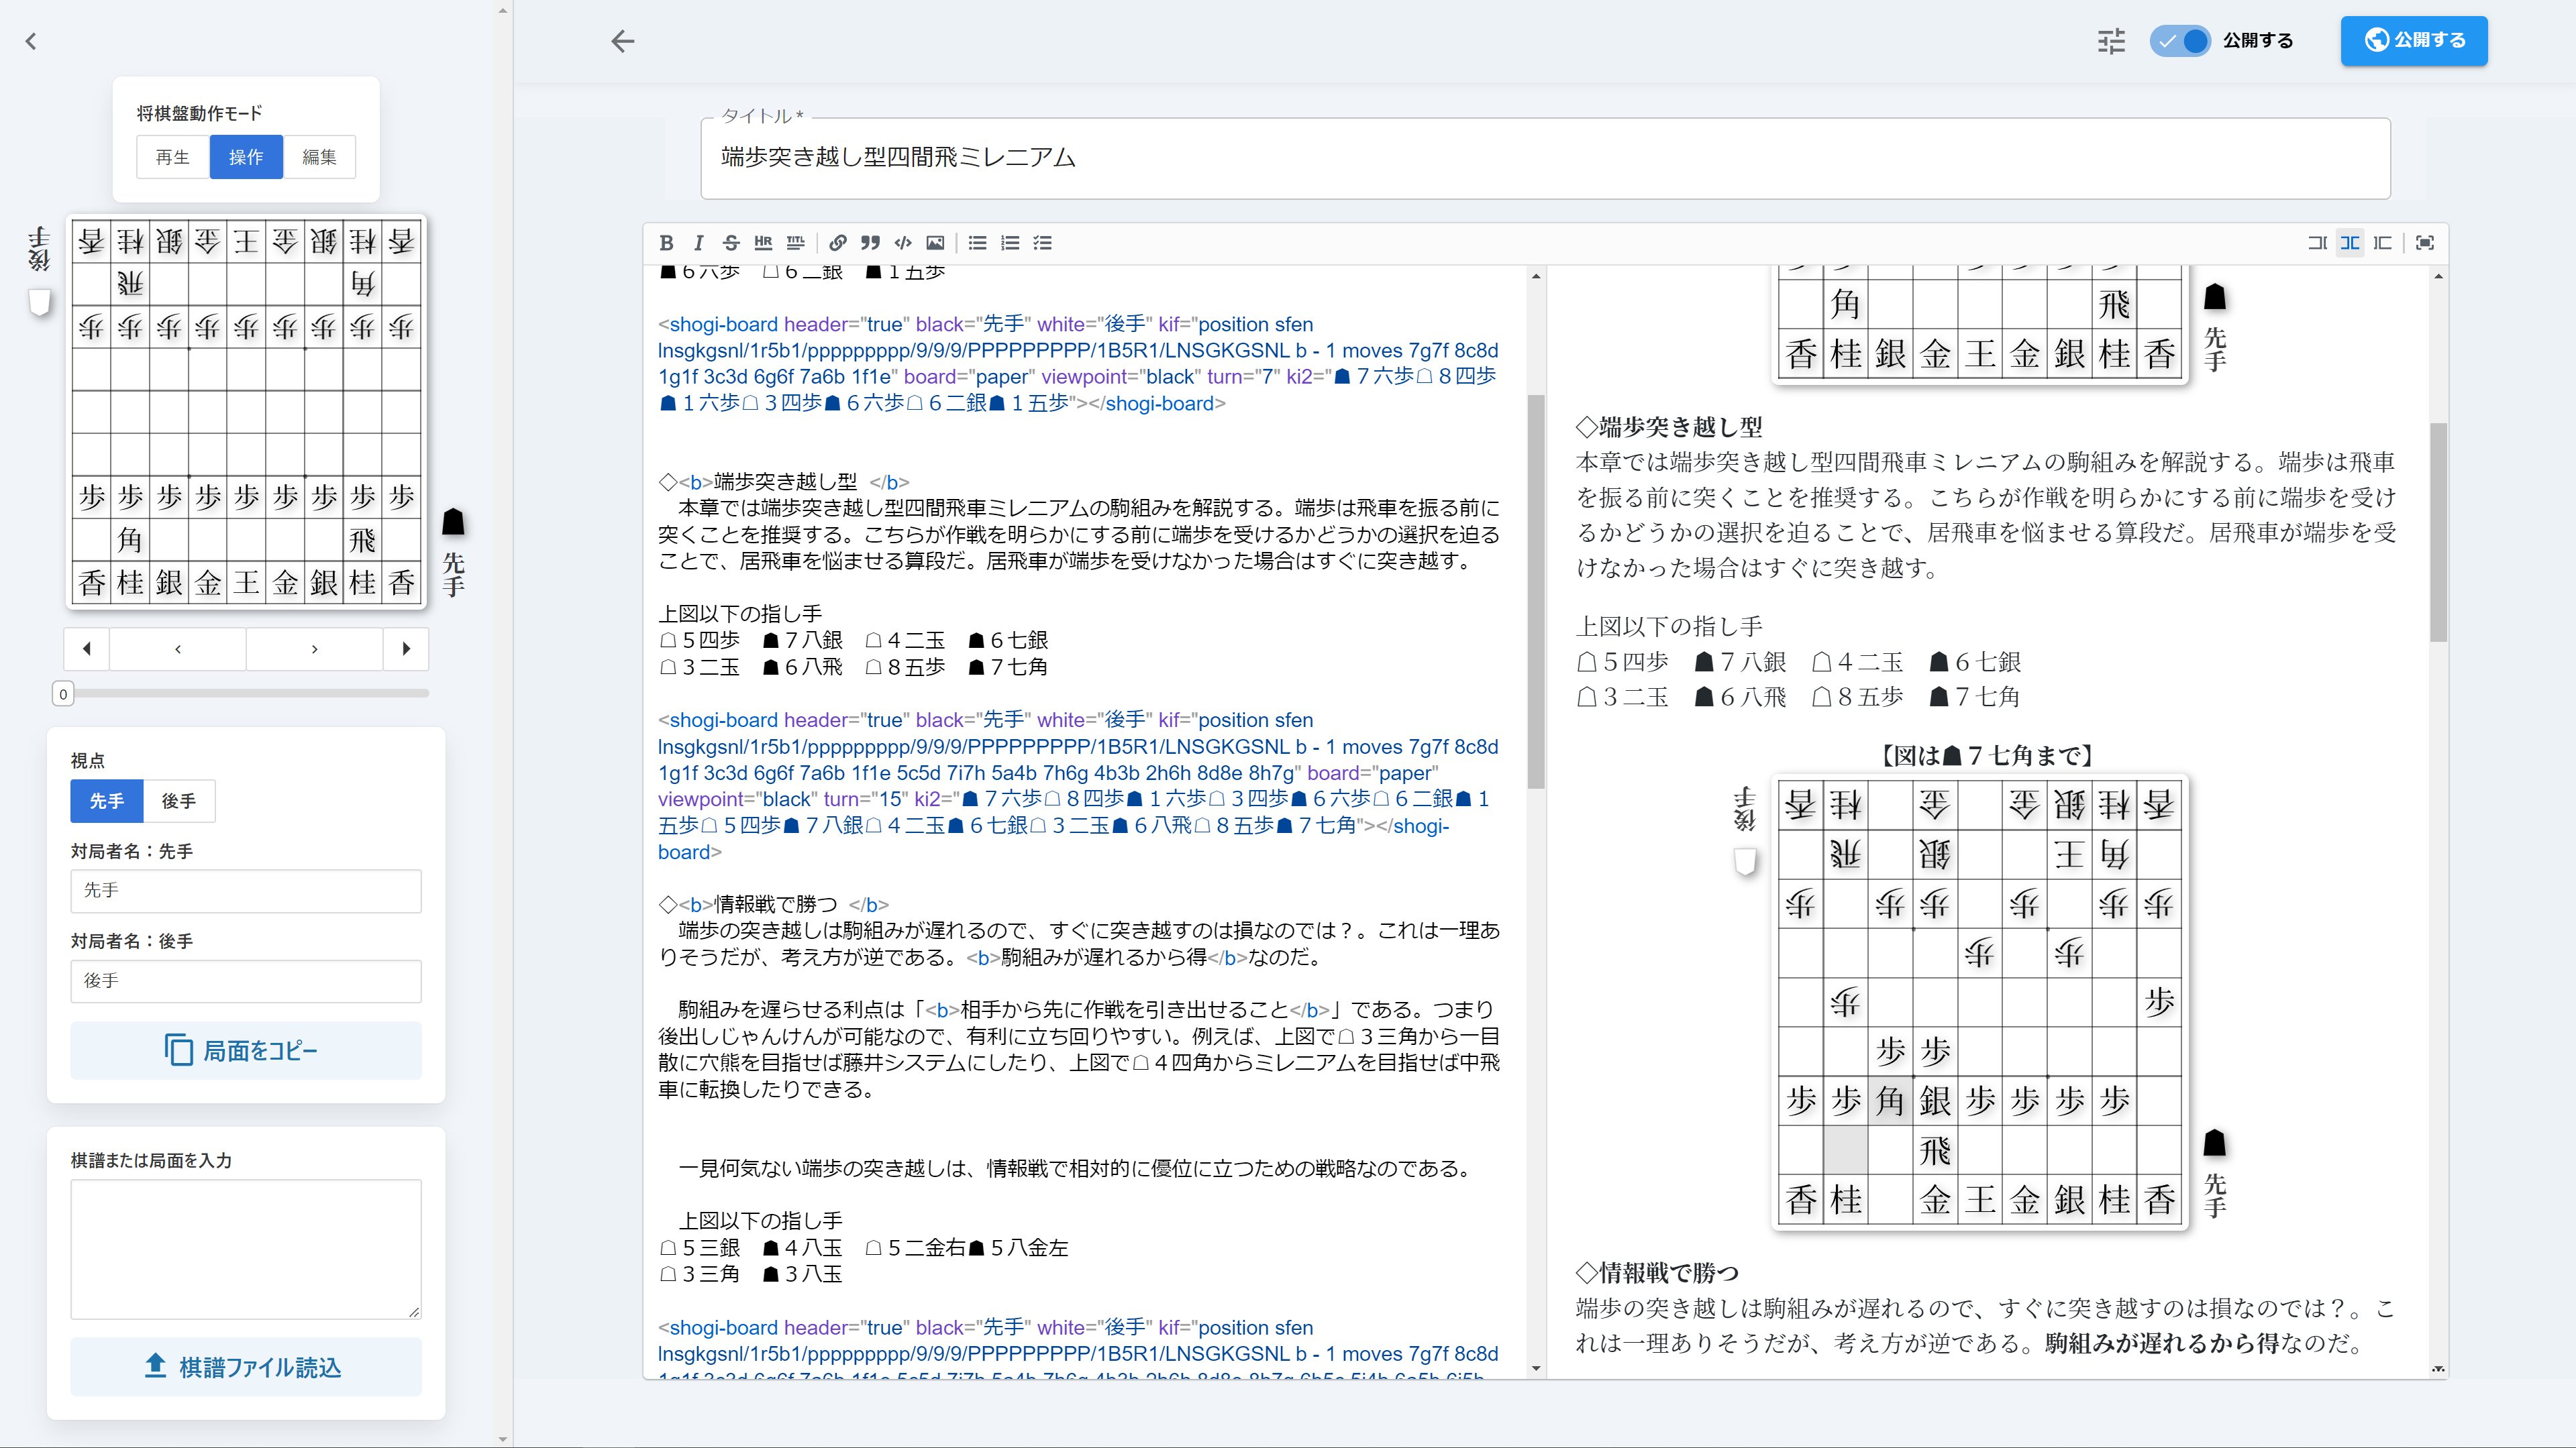Jump to the first move of the board
Viewport: 2576px width, 1448px height.
[87, 649]
